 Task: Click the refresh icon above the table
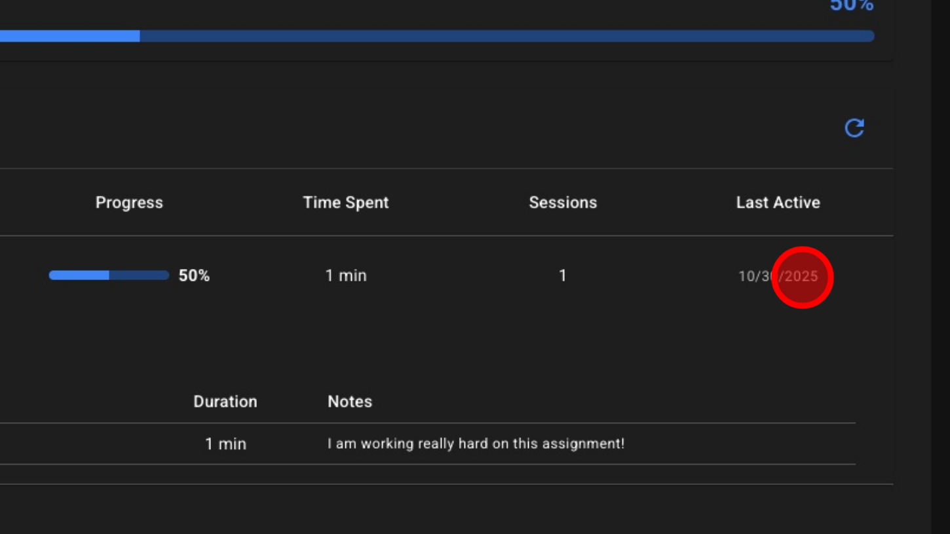tap(854, 128)
